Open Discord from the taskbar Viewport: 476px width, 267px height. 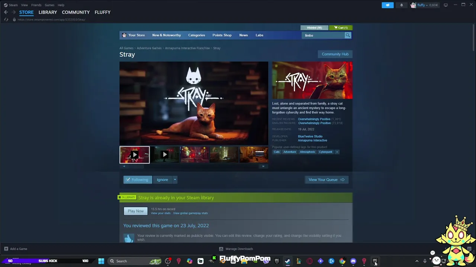tap(353, 261)
